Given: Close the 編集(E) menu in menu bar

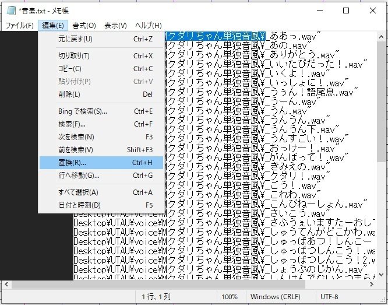Looking at the screenshot, I should (53, 26).
